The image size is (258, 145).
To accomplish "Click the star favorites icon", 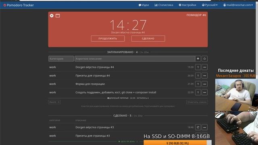I will pyautogui.click(x=204, y=59).
